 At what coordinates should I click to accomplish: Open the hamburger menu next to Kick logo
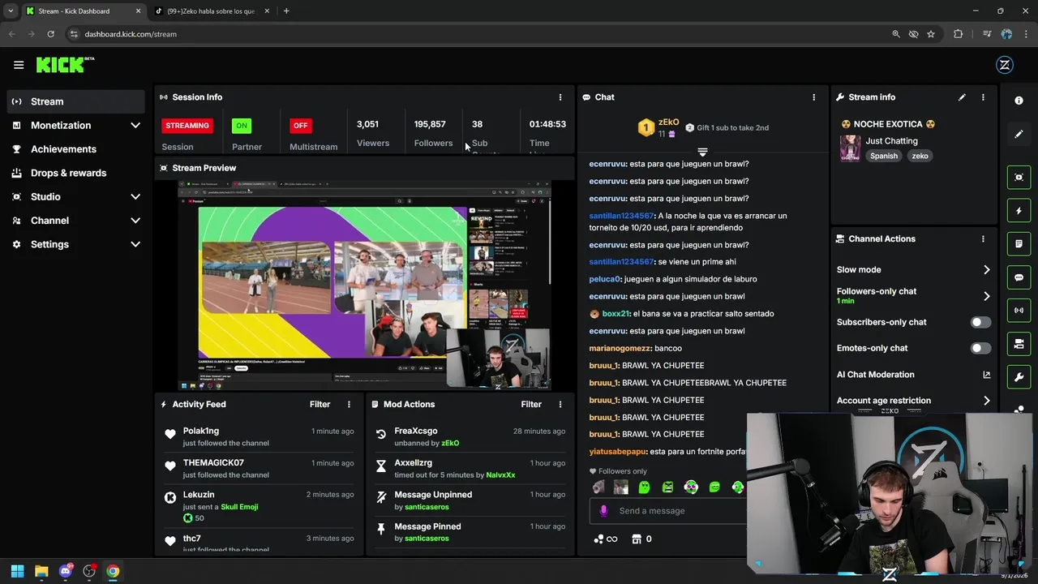click(x=19, y=65)
